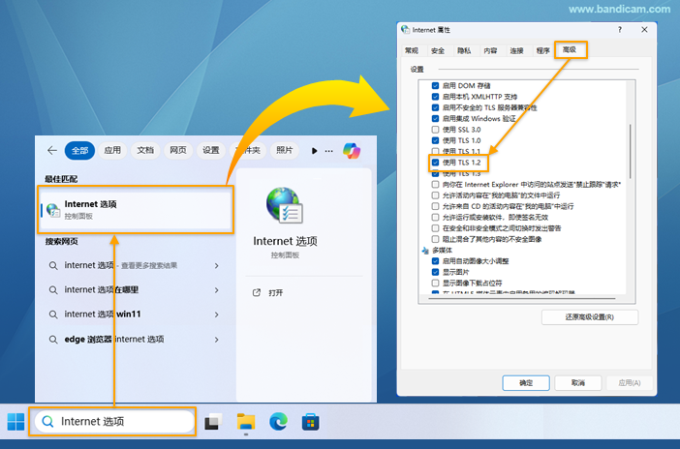Toggle 启用自动图像大小调整 checkbox
680x449 pixels.
coord(435,261)
